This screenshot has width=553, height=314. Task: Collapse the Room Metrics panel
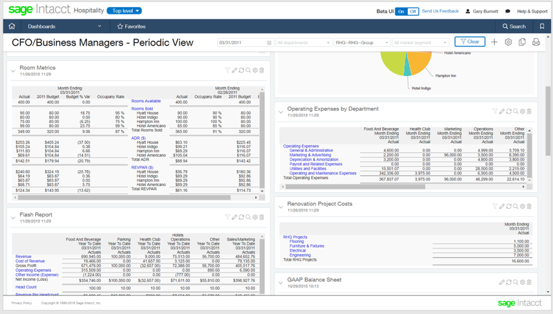coord(13,71)
